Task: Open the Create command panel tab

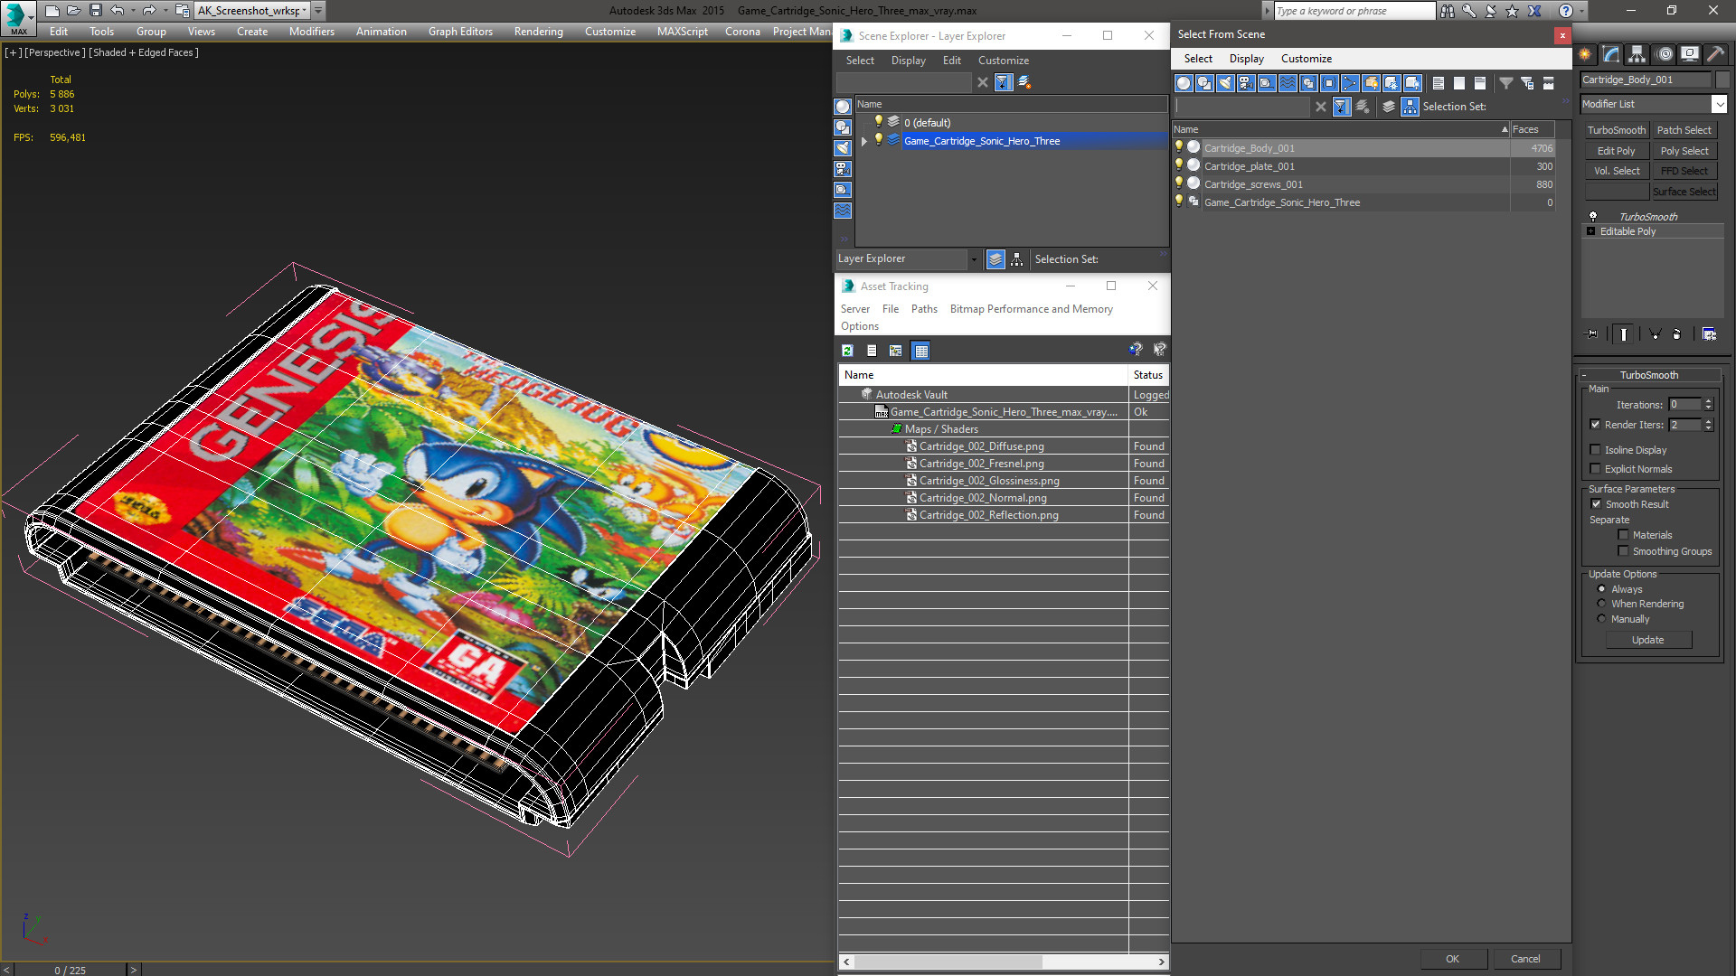Action: pos(1585,54)
